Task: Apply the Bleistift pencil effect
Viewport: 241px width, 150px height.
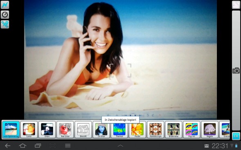Action: (x=83, y=130)
